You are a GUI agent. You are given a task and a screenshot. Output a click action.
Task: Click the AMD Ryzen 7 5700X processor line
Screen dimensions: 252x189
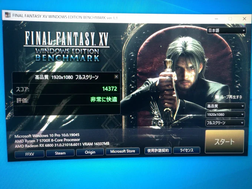[x=47, y=140]
